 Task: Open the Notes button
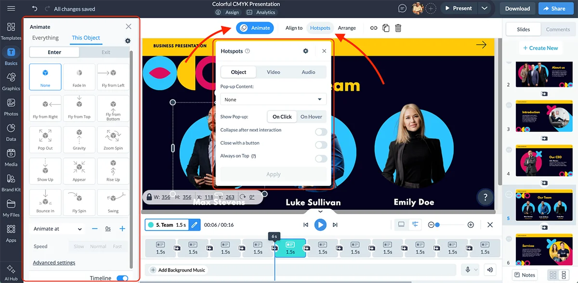[x=525, y=275]
